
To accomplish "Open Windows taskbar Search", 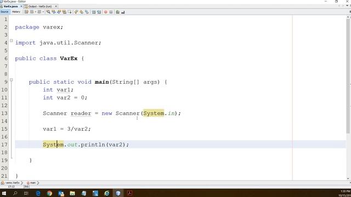I will (x=15, y=193).
